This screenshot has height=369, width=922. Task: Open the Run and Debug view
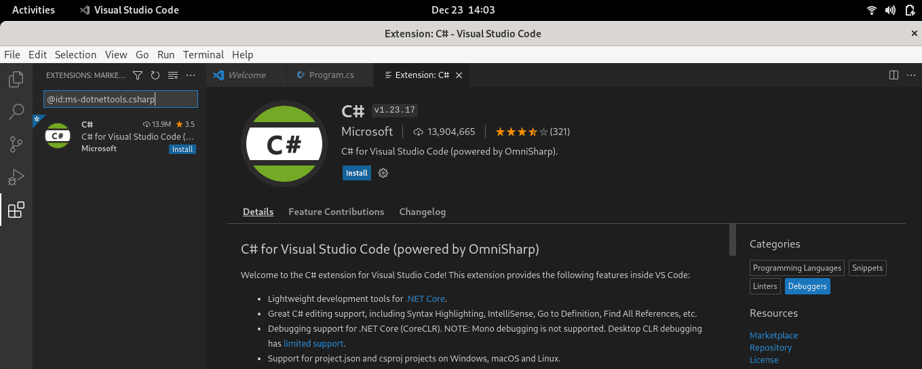pos(16,178)
